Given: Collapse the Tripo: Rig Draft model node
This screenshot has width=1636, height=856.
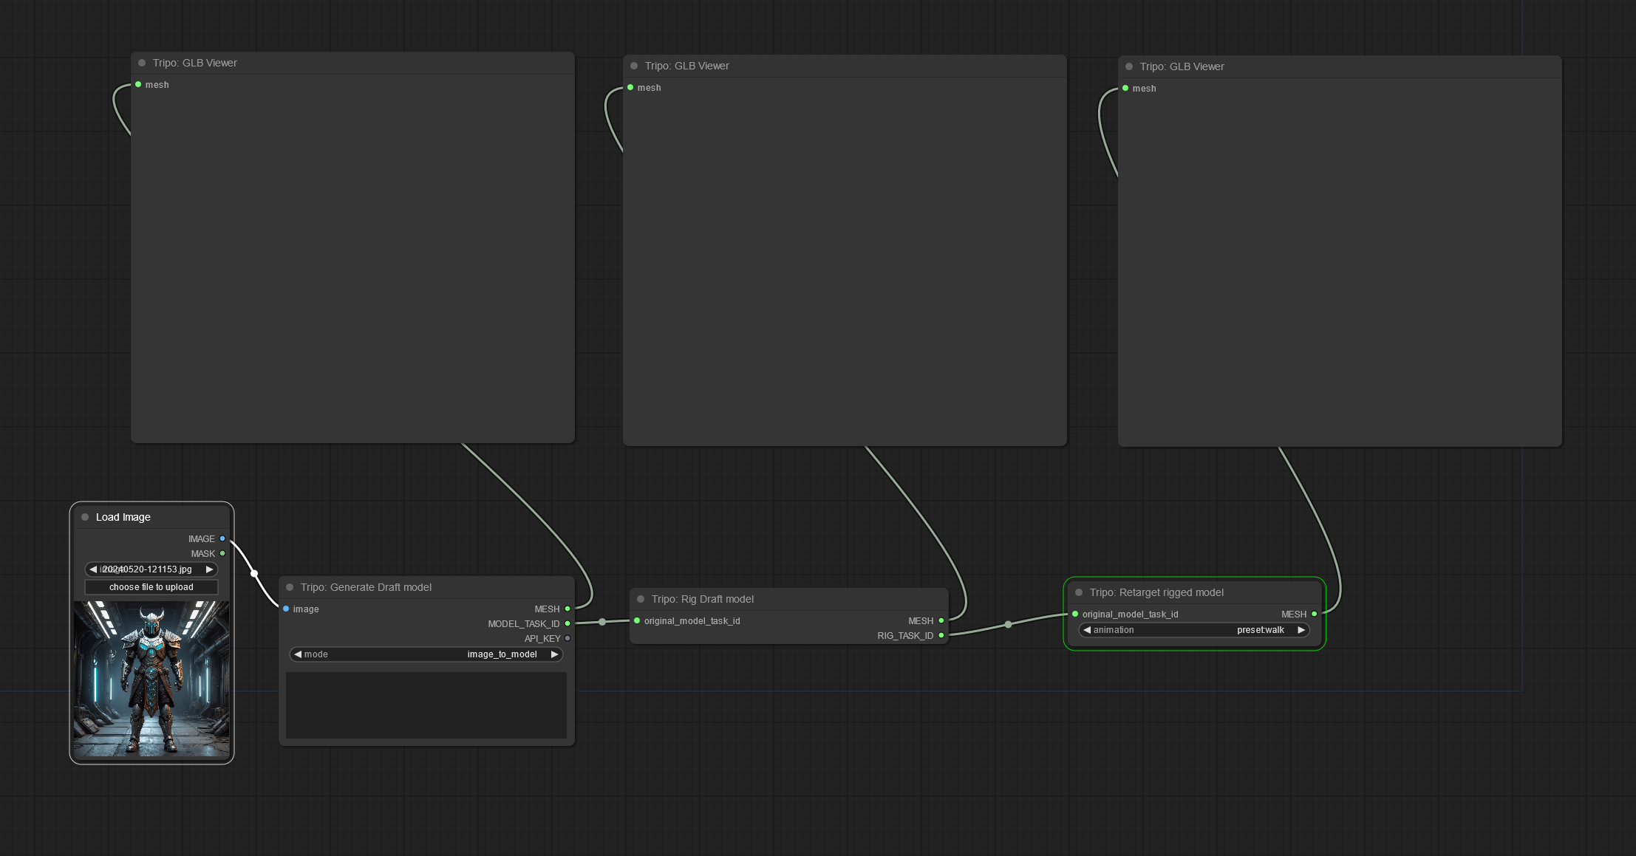Looking at the screenshot, I should (x=641, y=599).
